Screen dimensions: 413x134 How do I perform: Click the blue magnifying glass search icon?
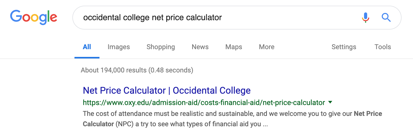tap(386, 18)
